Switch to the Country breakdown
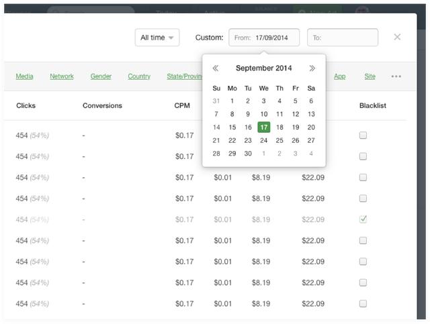430x324 pixels. coord(139,76)
